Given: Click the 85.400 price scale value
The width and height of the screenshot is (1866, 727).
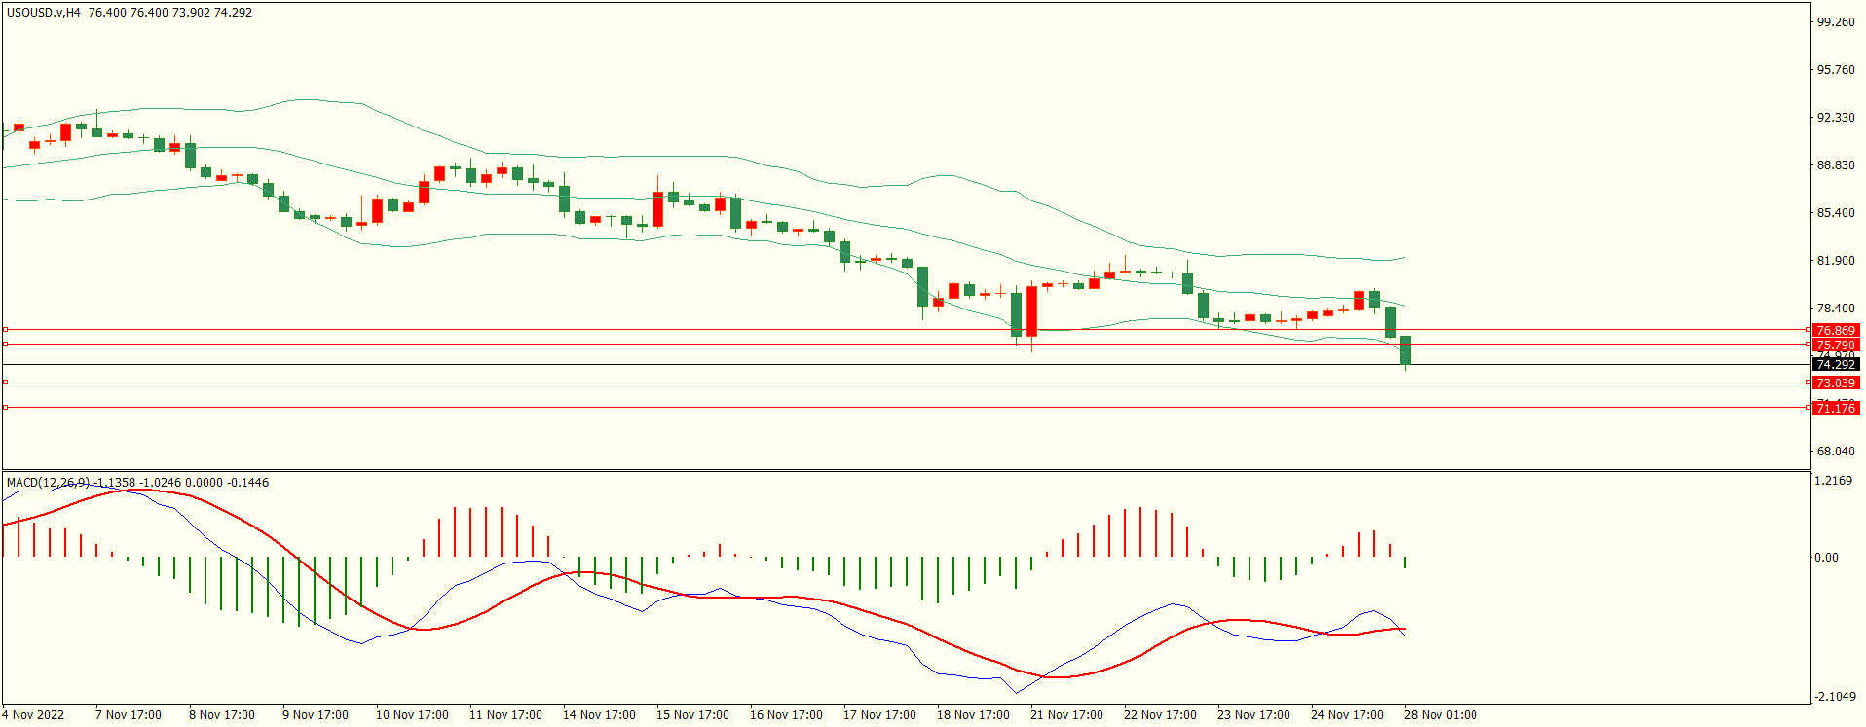Looking at the screenshot, I should [x=1836, y=213].
